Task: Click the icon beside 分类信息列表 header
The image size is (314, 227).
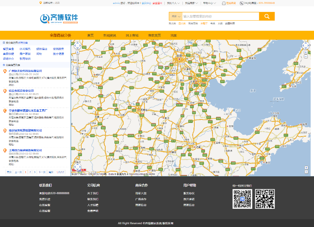Action: pyautogui.click(x=4, y=65)
